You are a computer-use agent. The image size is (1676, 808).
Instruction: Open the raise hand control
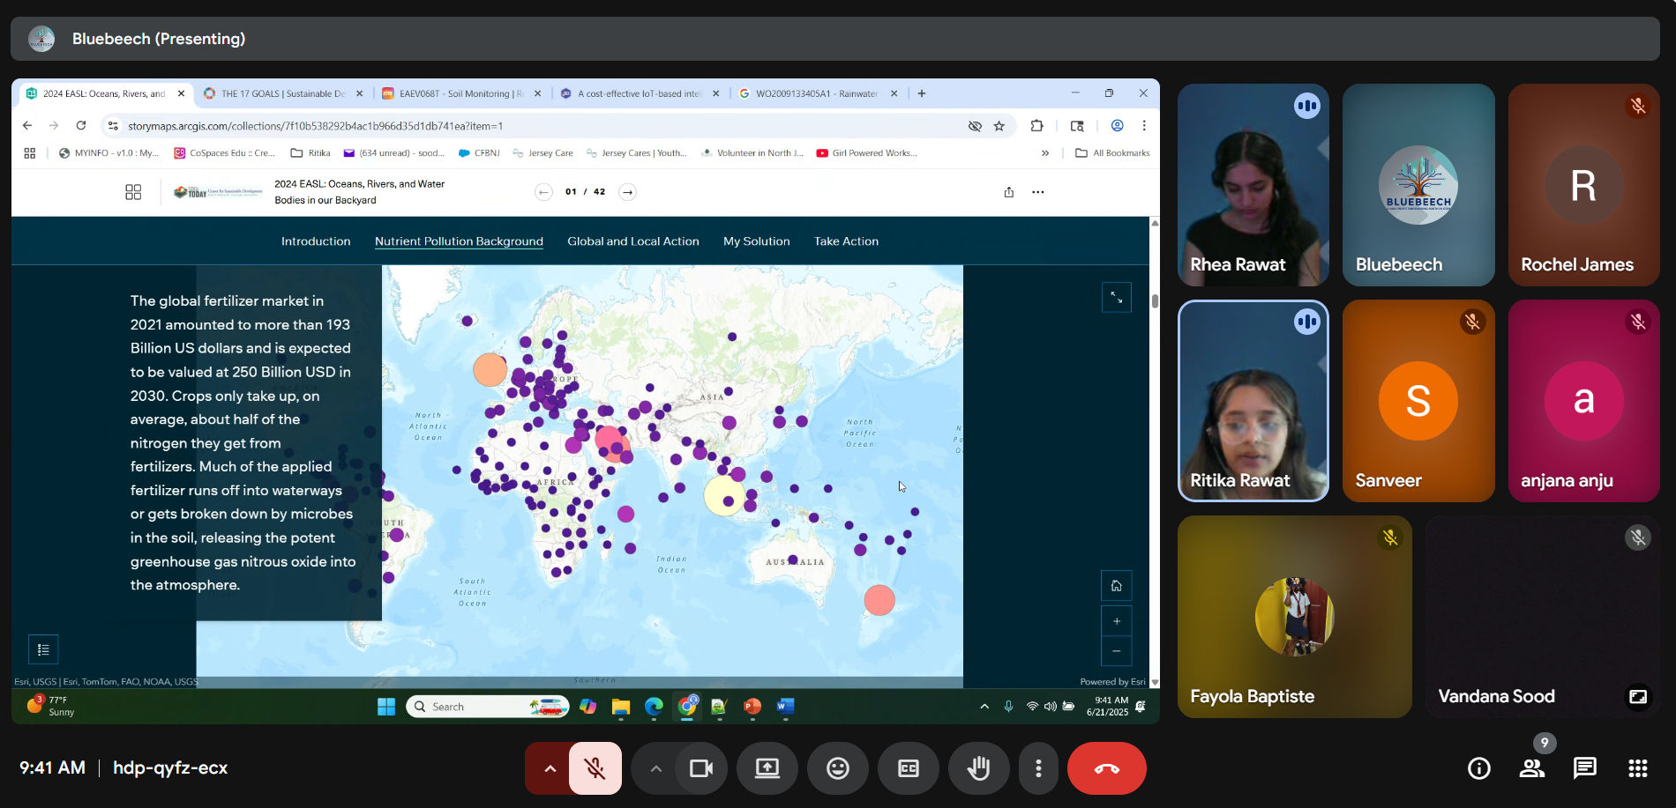pyautogui.click(x=978, y=768)
